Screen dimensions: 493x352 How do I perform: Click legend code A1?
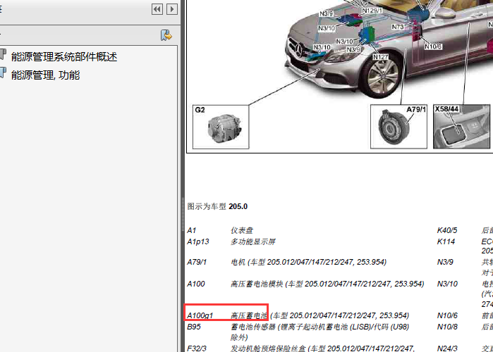click(191, 230)
